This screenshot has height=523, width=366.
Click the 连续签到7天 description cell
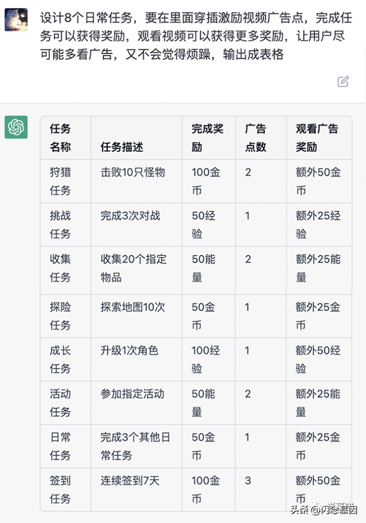coord(130,480)
